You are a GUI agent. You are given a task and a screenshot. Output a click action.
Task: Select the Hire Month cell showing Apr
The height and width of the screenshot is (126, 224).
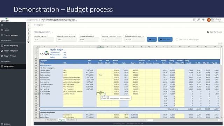(x=100, y=94)
